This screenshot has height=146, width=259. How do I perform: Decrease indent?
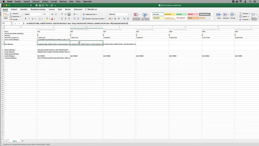(74, 19)
